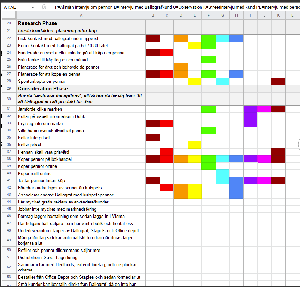Select "Fick kontakt med ballograf under uppväxt"
The height and width of the screenshot is (287, 300).
click(81, 38)
